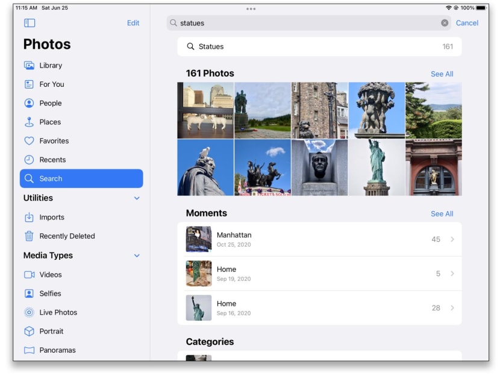Open the bust sculpture in granite niche photo

(x=319, y=168)
